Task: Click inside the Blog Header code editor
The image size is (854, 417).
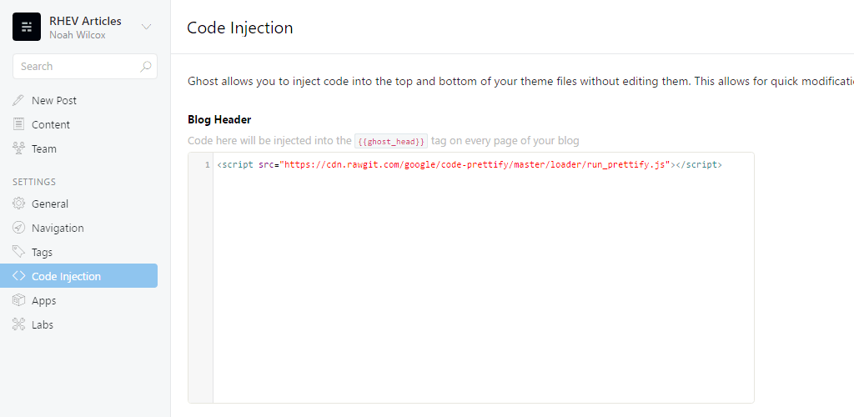Action: [483, 278]
